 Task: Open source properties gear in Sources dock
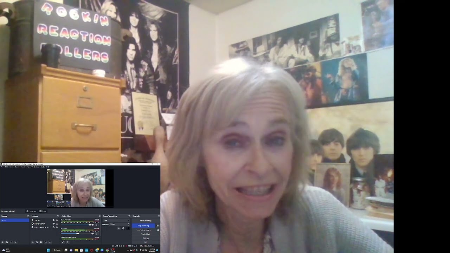click(41, 242)
